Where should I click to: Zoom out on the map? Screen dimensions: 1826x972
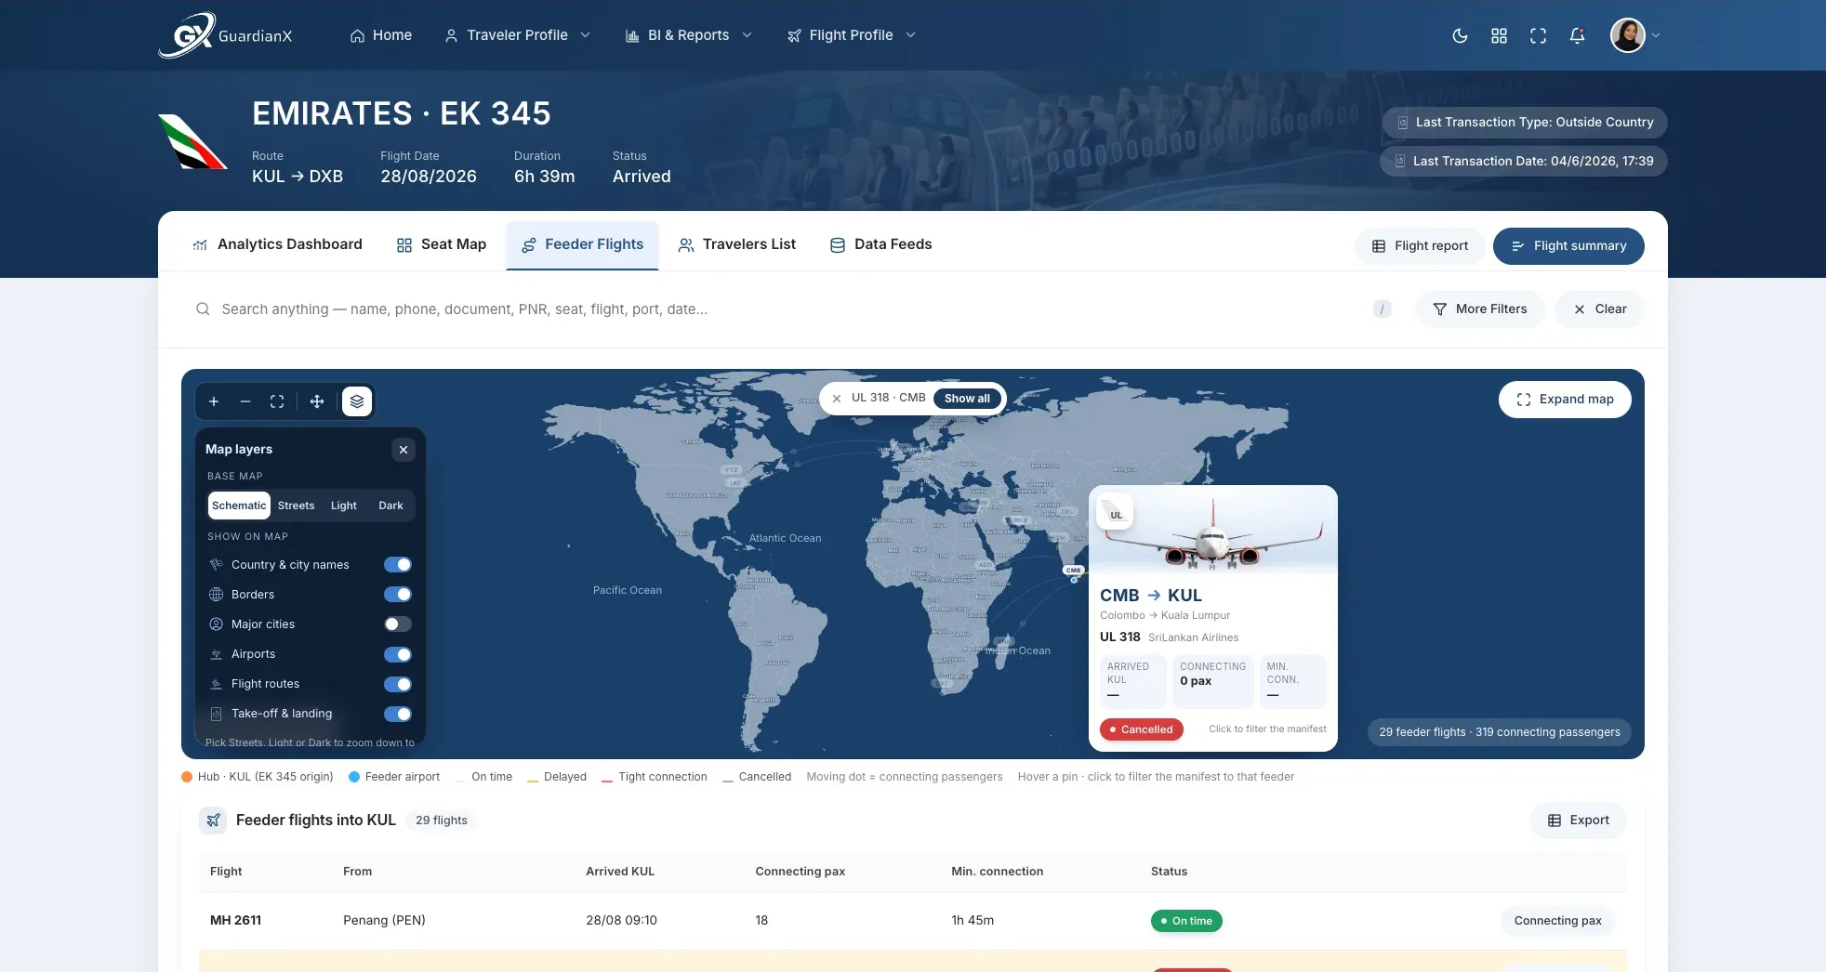(245, 401)
